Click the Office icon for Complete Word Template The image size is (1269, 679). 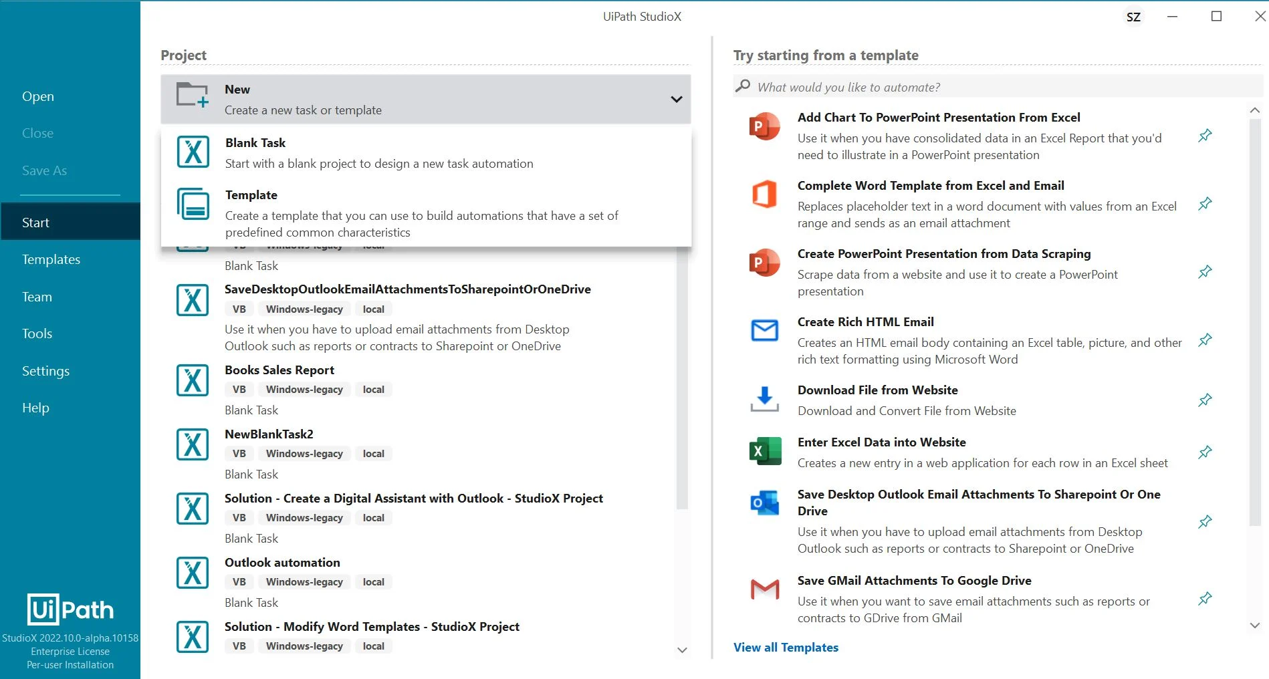click(765, 194)
